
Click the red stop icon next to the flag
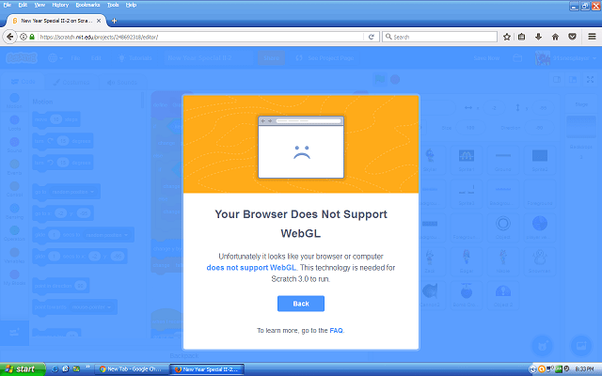coord(395,79)
